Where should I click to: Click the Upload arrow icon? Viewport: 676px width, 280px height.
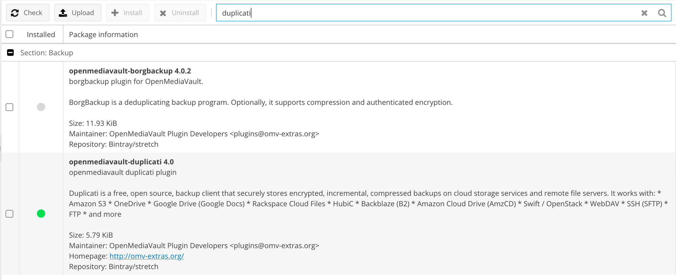click(x=63, y=13)
